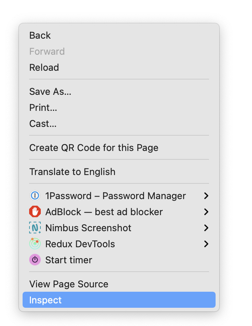
Task: Choose Save As to save the page
Action: click(50, 92)
